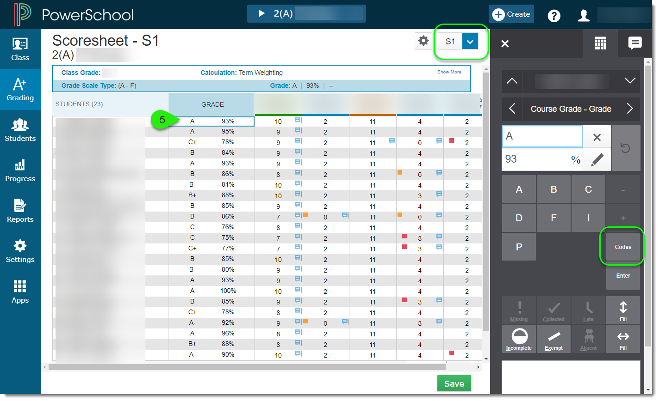The image size is (659, 401).
Task: Click the pencil edit icon beside percent
Action: [597, 160]
